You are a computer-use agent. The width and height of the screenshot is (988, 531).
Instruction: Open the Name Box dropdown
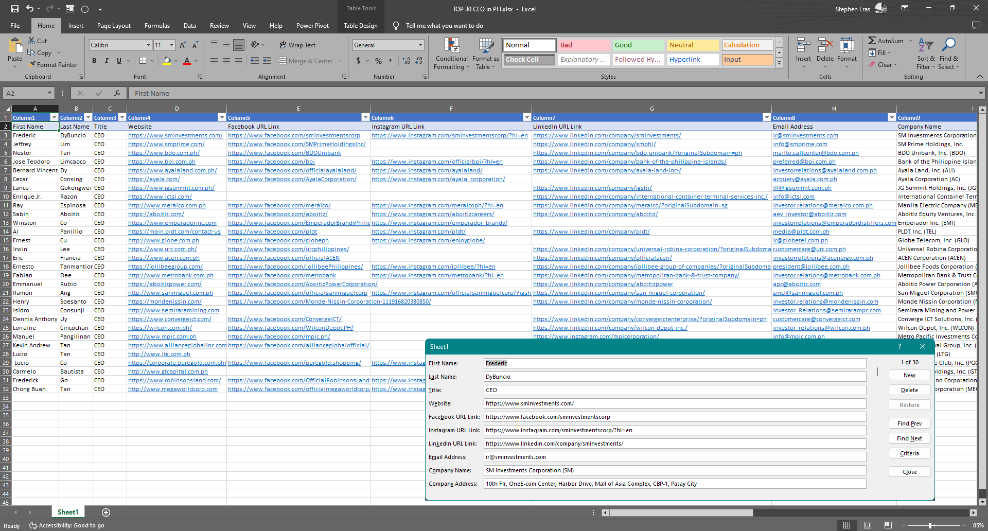coord(49,93)
